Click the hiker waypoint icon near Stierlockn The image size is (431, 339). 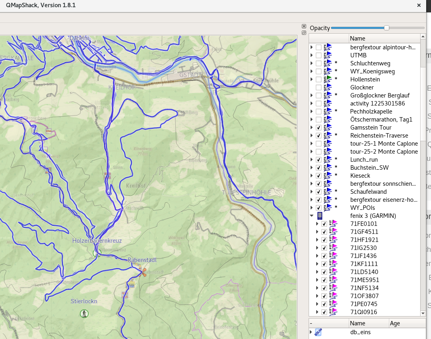tap(84, 313)
